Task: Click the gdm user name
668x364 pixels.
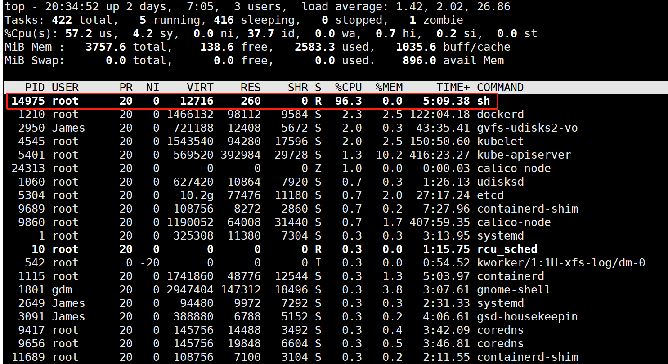Action: 62,289
